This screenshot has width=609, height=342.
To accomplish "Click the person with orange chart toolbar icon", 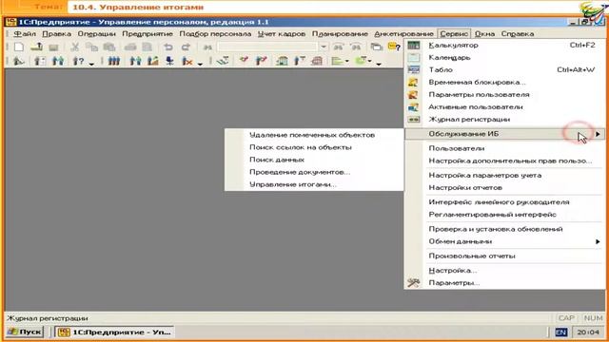I will tap(152, 61).
